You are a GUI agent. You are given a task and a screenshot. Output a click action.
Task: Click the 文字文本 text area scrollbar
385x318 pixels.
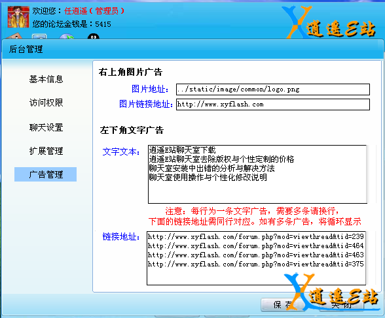pos(372,174)
